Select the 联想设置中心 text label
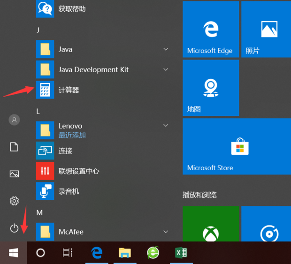Screen dimensions: 291x264 pos(79,171)
